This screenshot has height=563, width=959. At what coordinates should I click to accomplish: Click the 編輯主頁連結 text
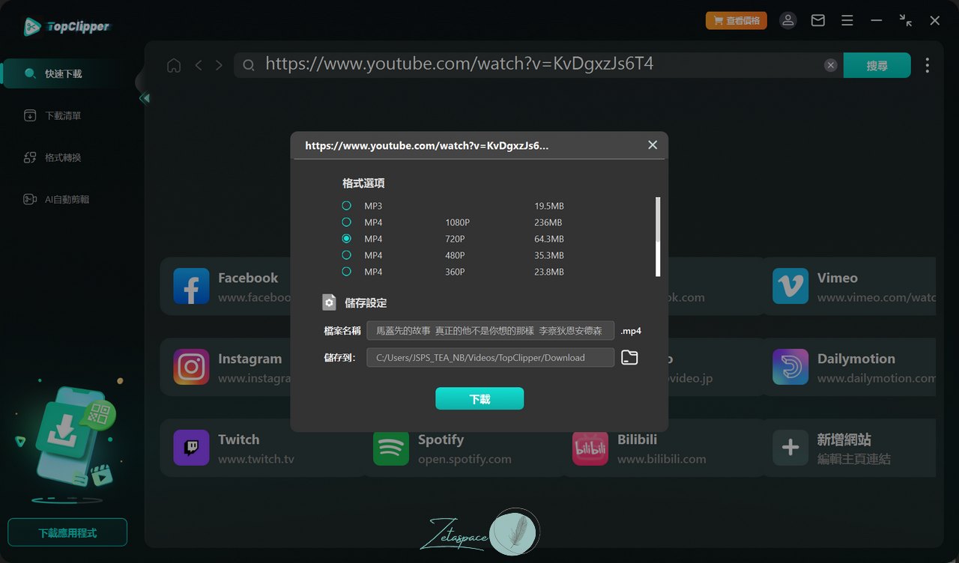coord(854,459)
